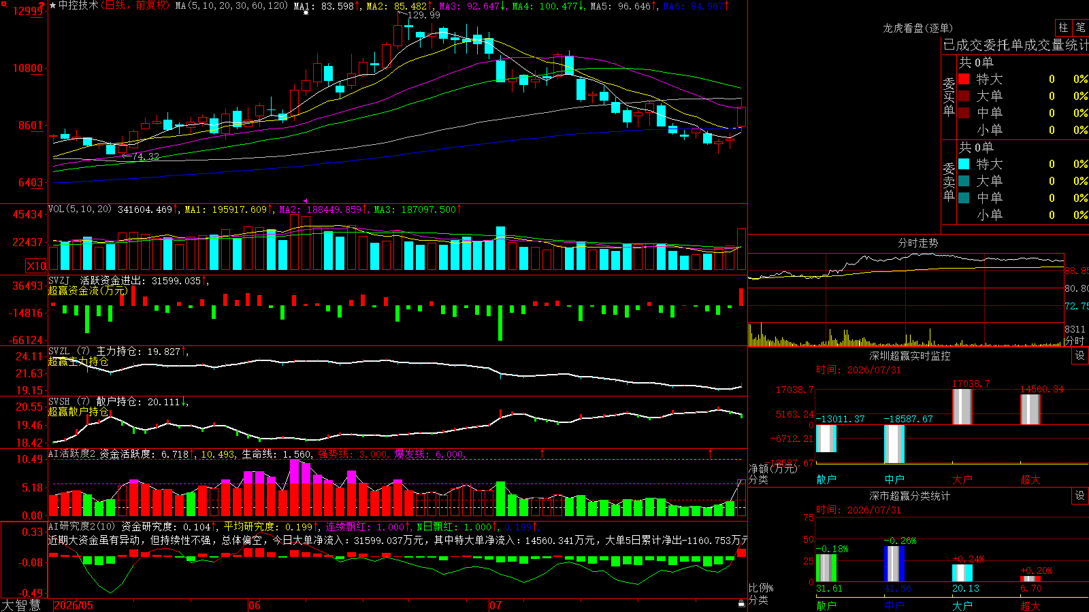This screenshot has width=1089, height=612.
Task: Click the MA(5,10,20,30,60,120) indicator label
Action: pyautogui.click(x=231, y=6)
